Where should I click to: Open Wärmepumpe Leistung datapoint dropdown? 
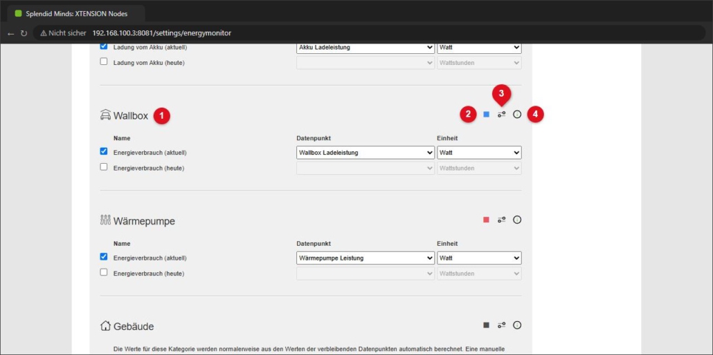(x=365, y=258)
